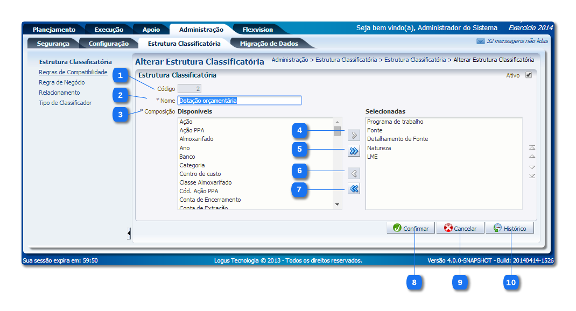Screen dimensions: 576x311
Task: Click the single right arrow move button
Action: coord(354,135)
